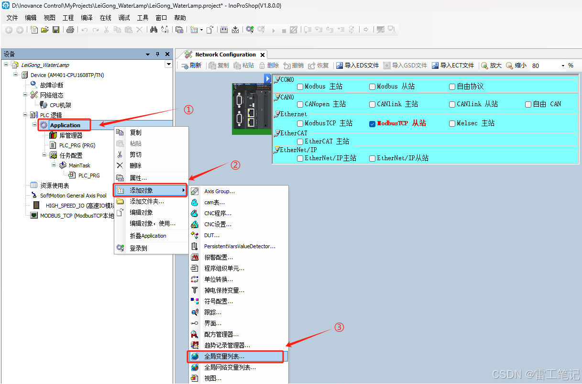Collapse the Application tree node
582x384 pixels.
(34, 125)
